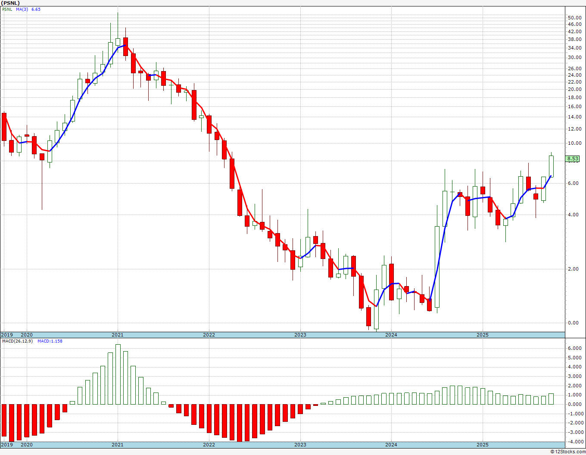Click 2022 on the price chart time axis
Image resolution: width=586 pixels, height=455 pixels.
(209, 335)
